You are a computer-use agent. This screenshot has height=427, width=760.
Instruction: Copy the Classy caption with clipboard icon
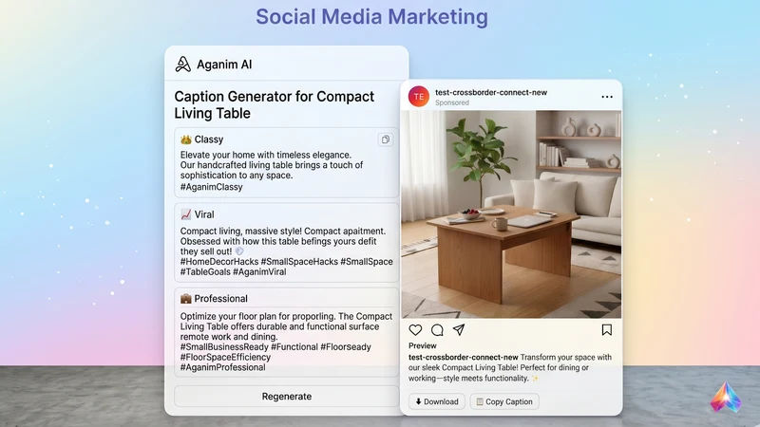(x=386, y=139)
